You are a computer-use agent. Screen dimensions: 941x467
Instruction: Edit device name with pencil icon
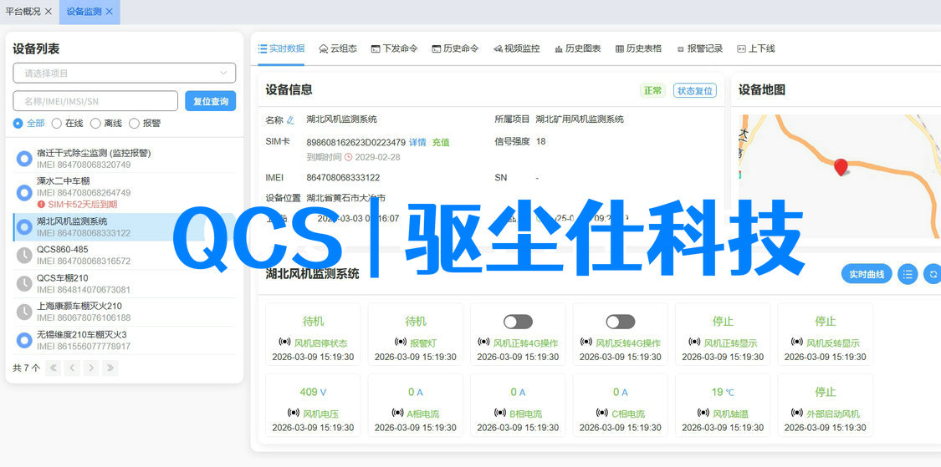[290, 120]
